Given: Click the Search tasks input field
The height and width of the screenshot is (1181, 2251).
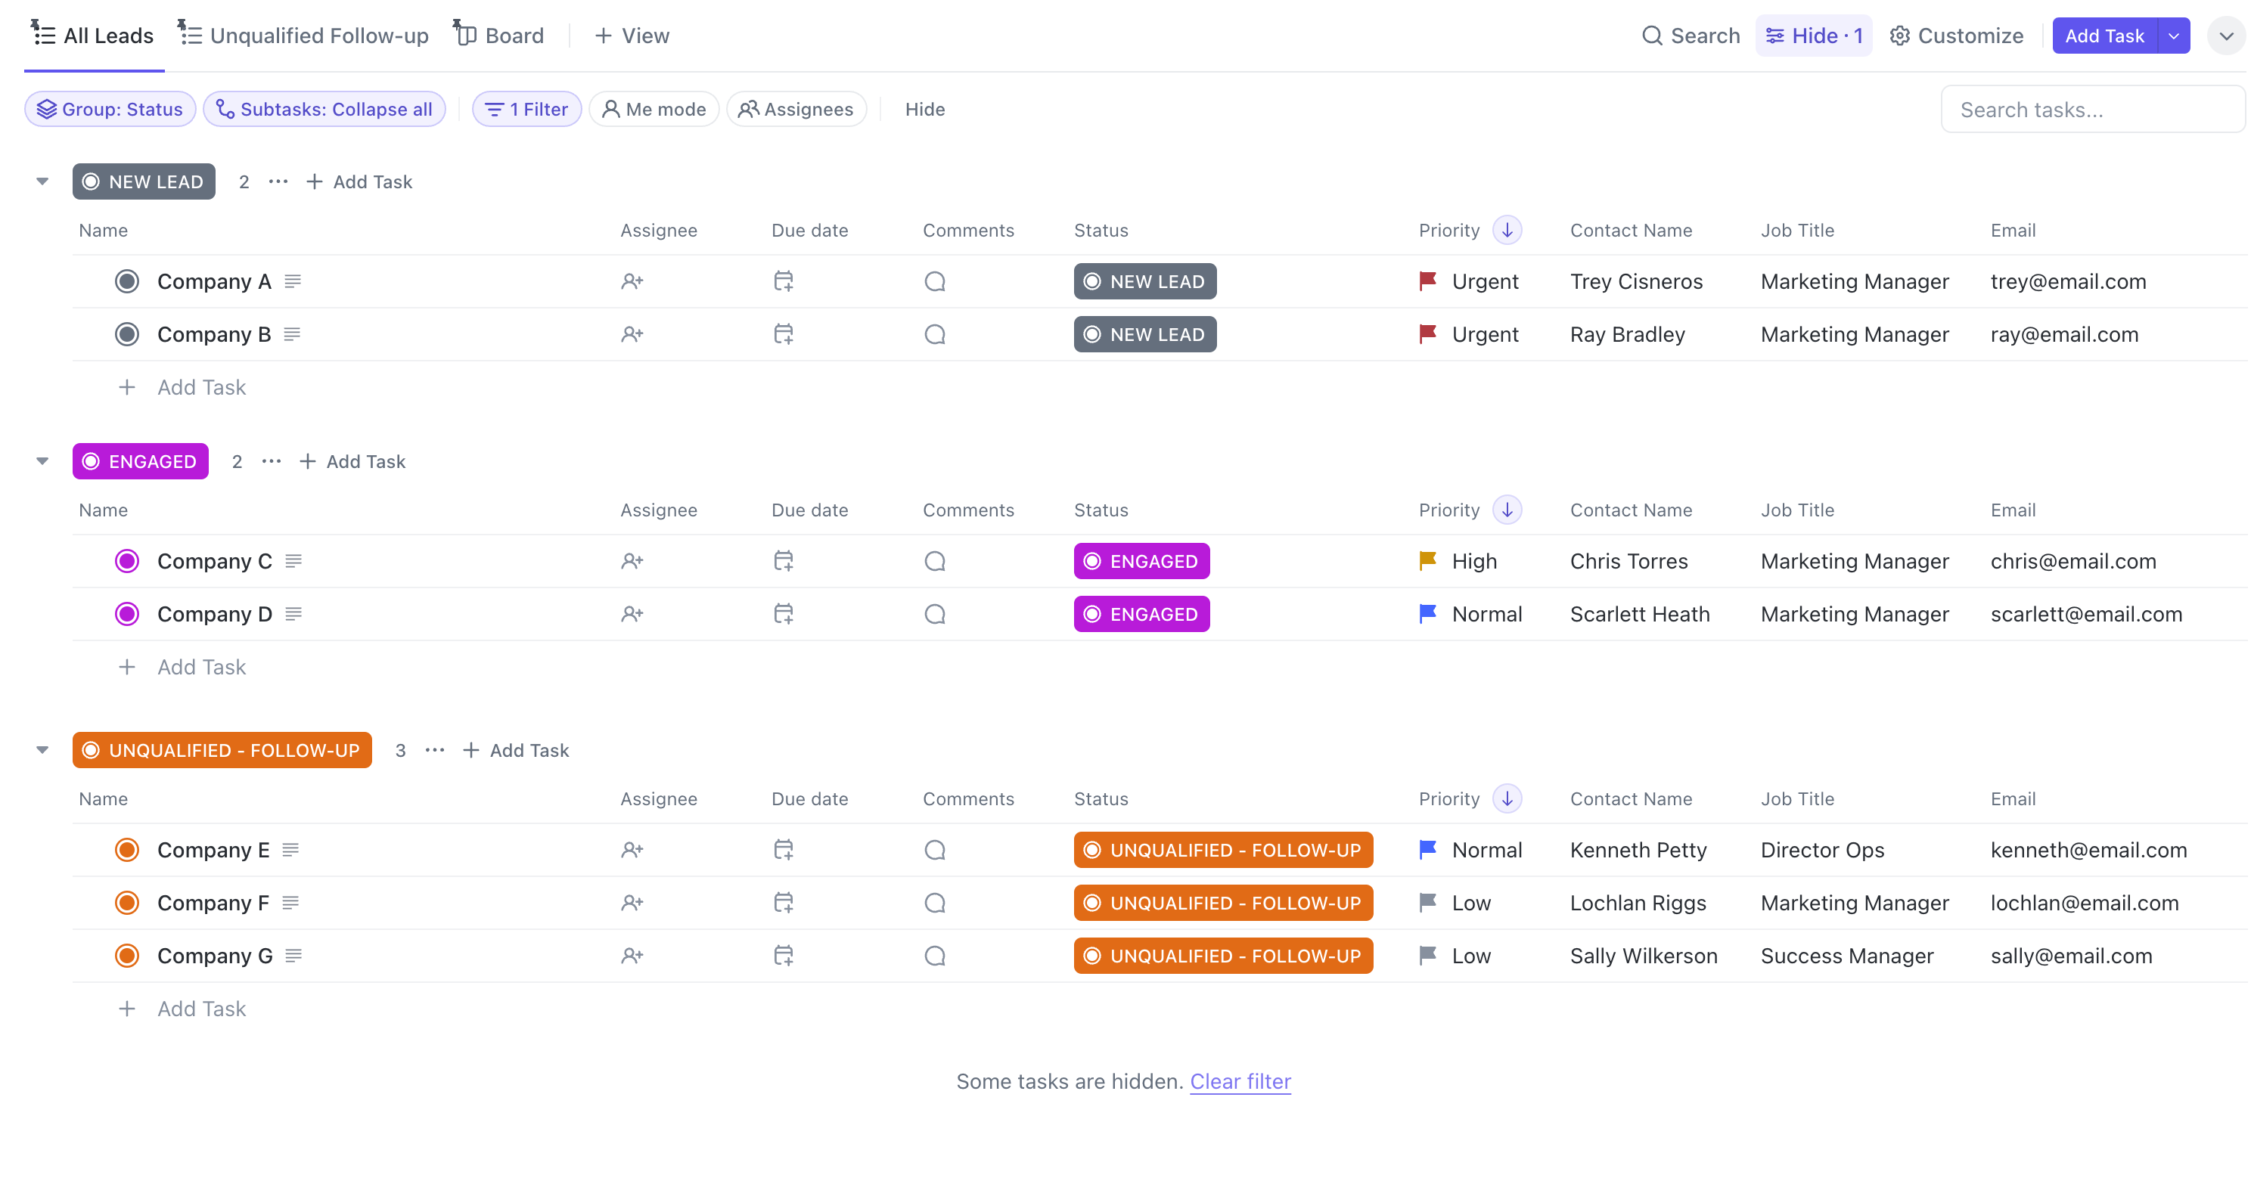Looking at the screenshot, I should pyautogui.click(x=2094, y=108).
